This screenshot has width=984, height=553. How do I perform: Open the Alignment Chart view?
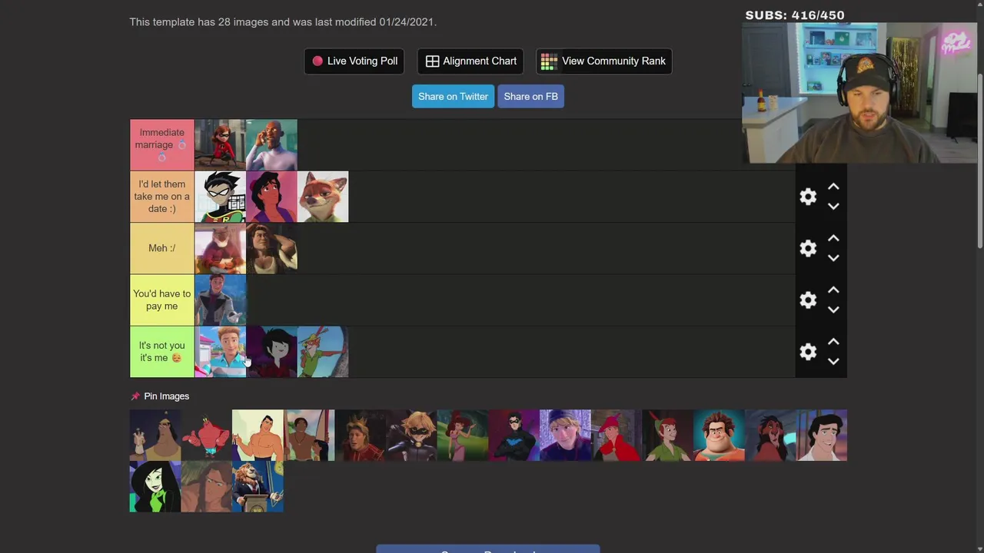[x=470, y=61]
